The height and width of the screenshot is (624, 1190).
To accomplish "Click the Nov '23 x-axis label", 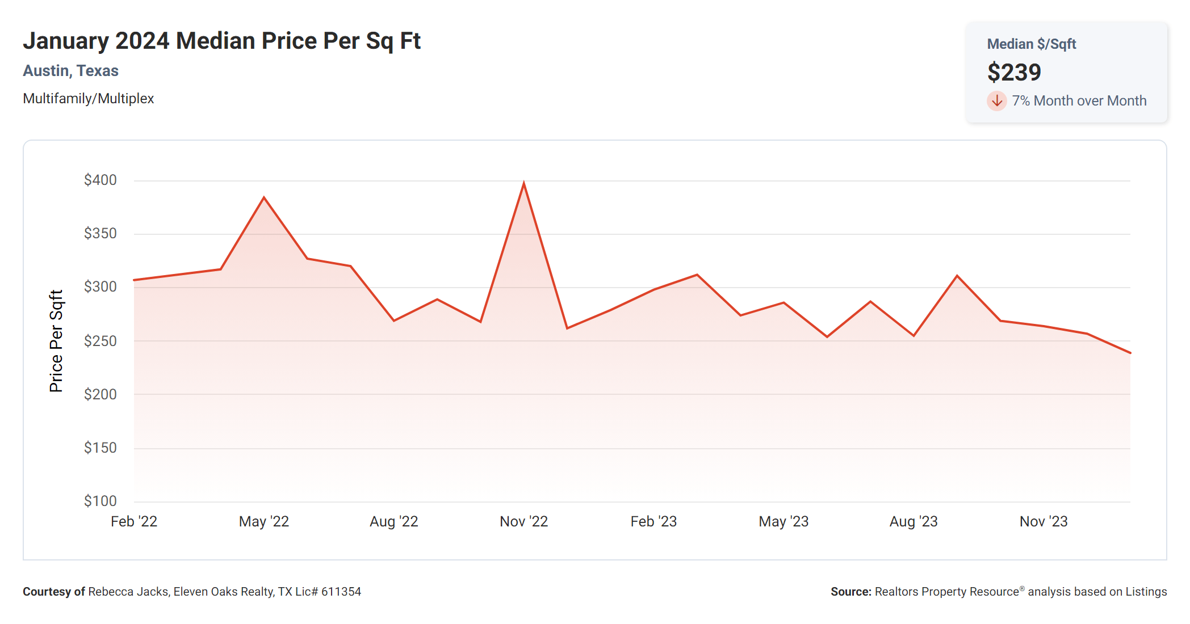I will [x=1044, y=521].
